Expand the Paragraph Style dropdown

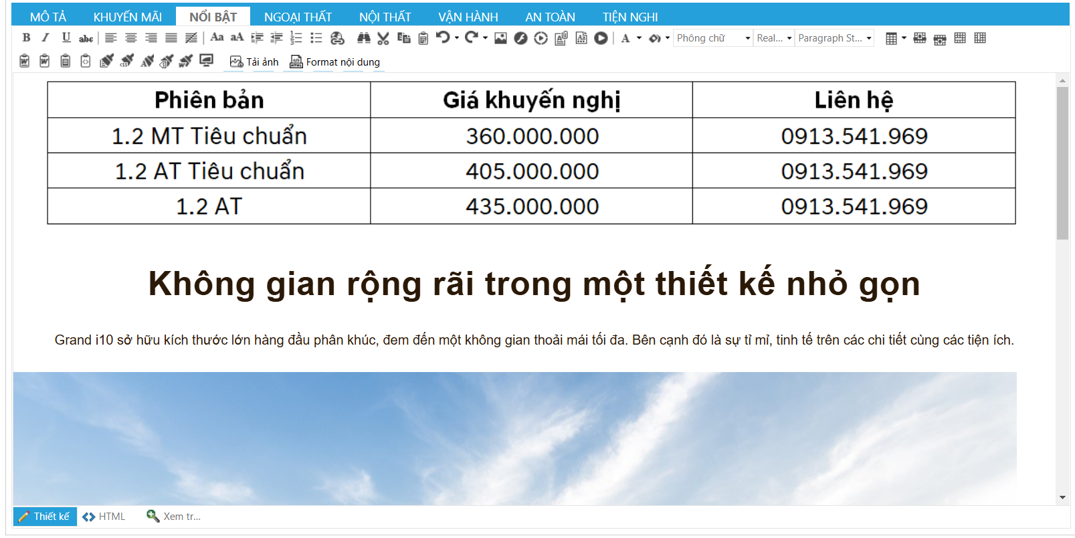pos(835,38)
